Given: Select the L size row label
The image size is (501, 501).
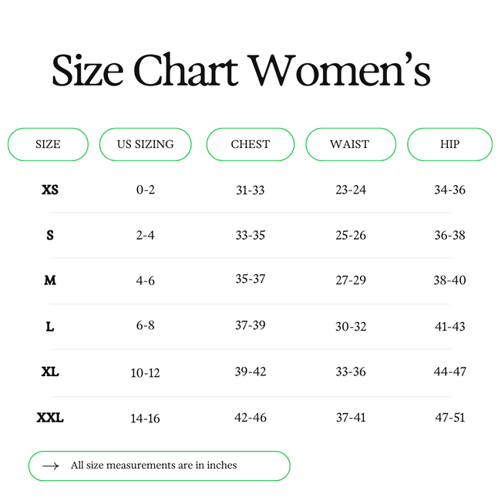Looking at the screenshot, I should [x=50, y=326].
